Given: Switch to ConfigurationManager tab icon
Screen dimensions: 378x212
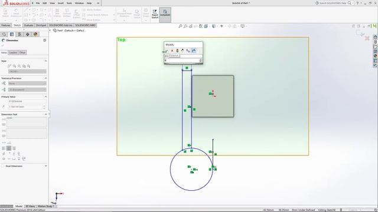Looking at the screenshot, I should point(19,34).
